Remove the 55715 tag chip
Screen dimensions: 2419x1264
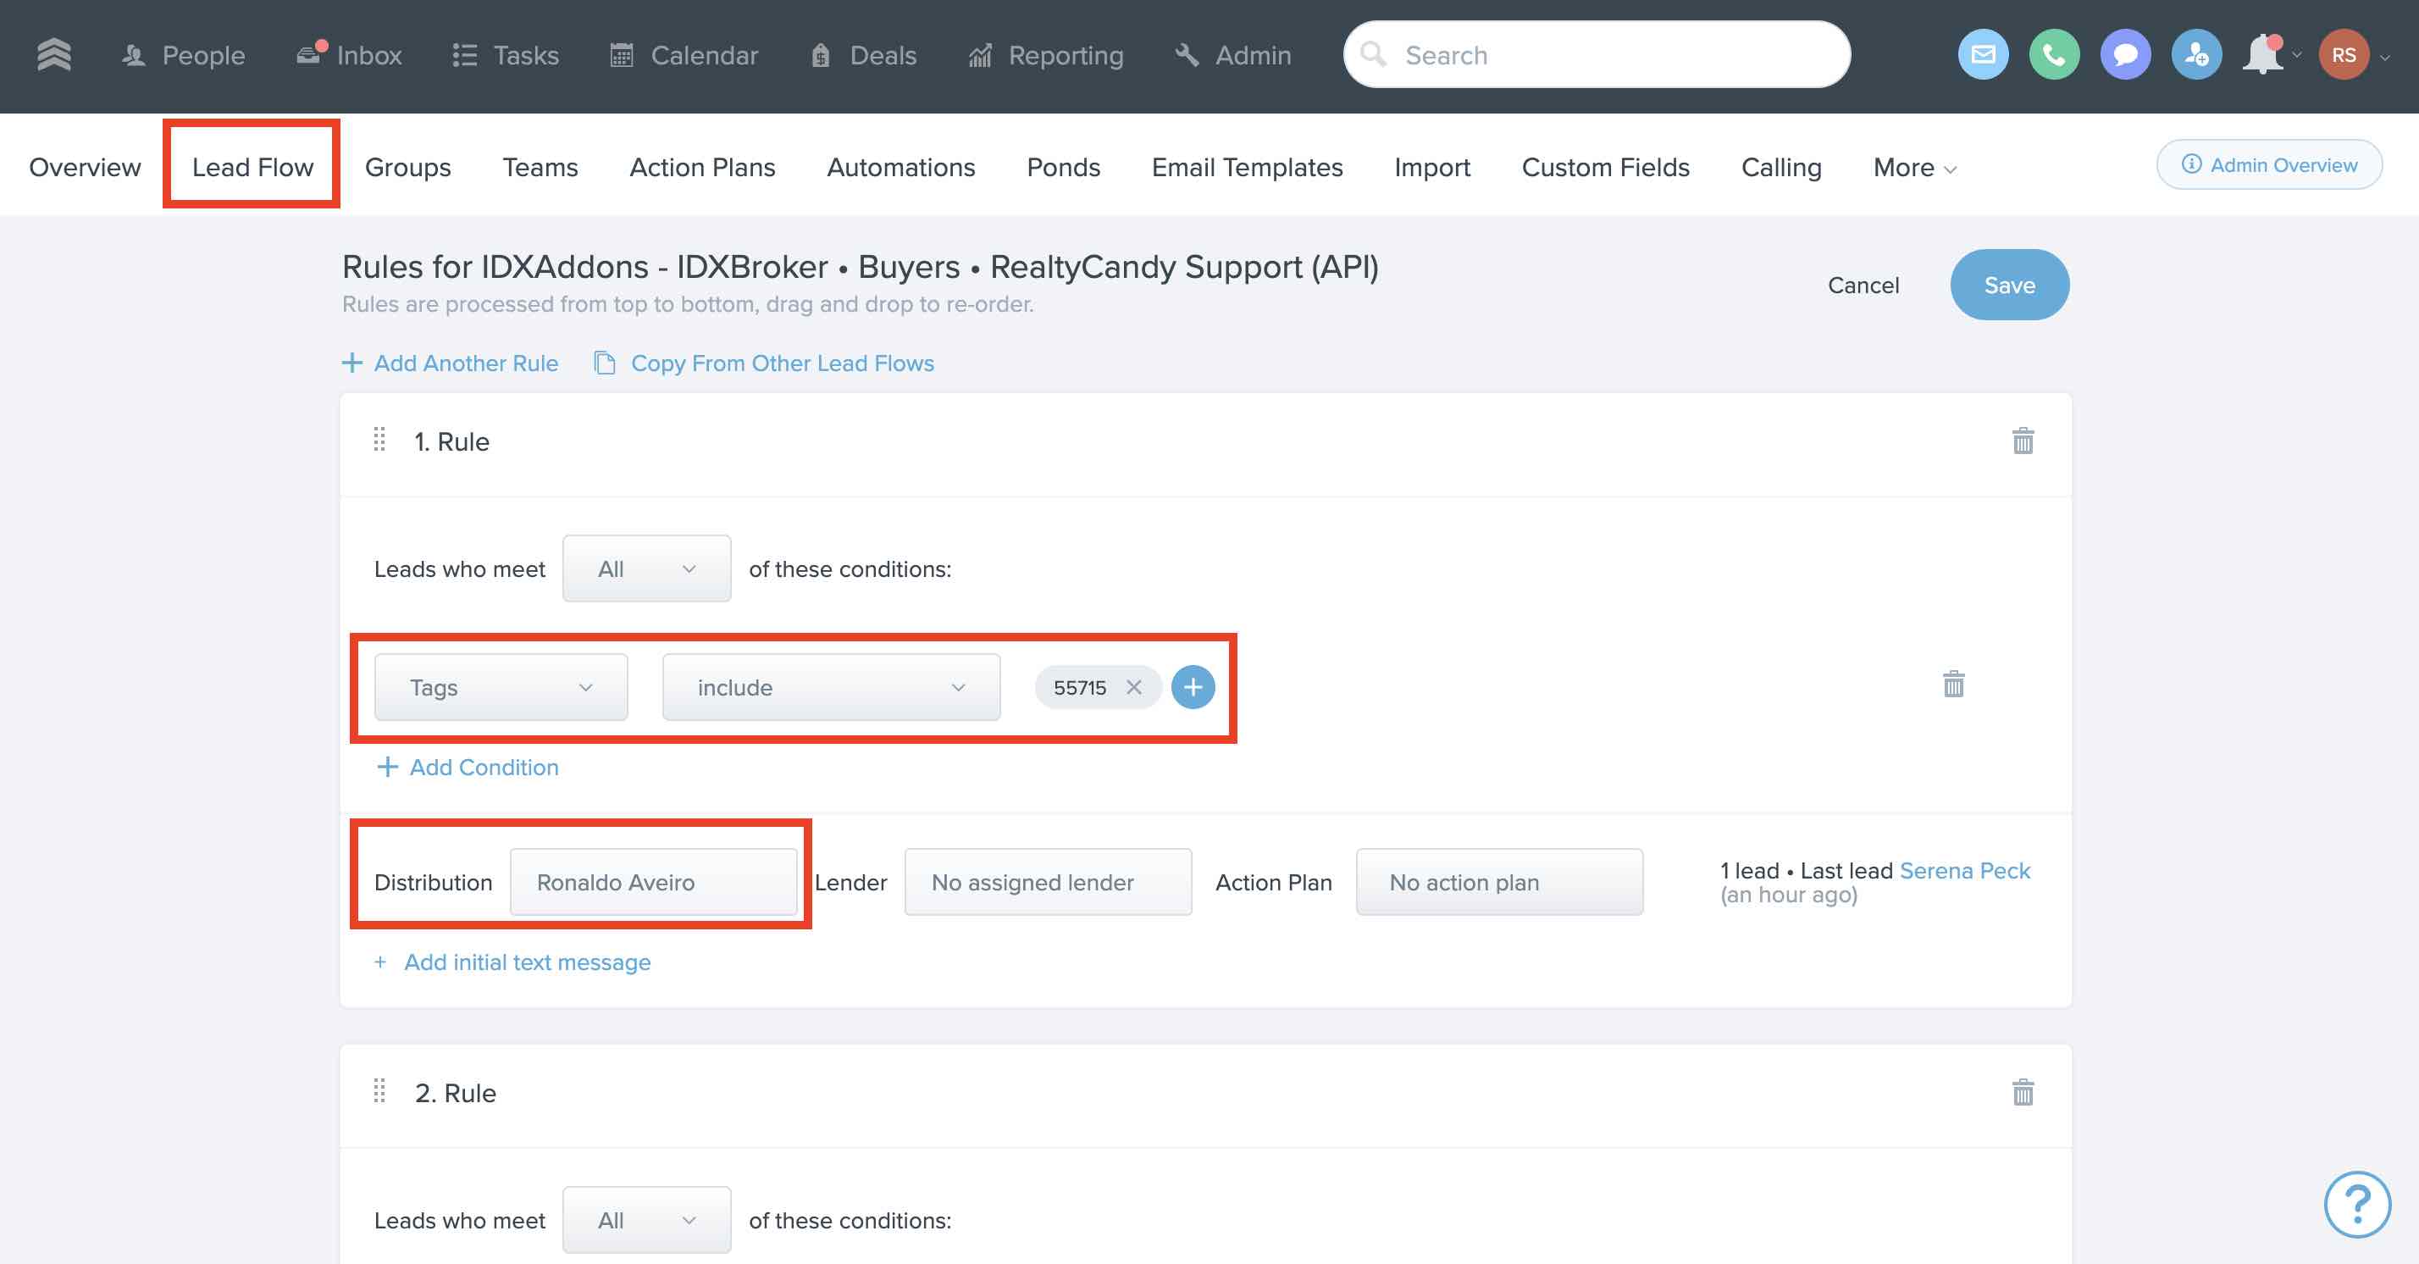1133,687
